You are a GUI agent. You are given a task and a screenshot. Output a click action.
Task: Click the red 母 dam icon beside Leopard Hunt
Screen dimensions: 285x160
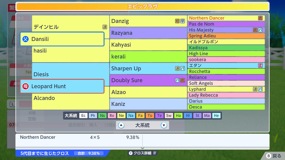25,86
